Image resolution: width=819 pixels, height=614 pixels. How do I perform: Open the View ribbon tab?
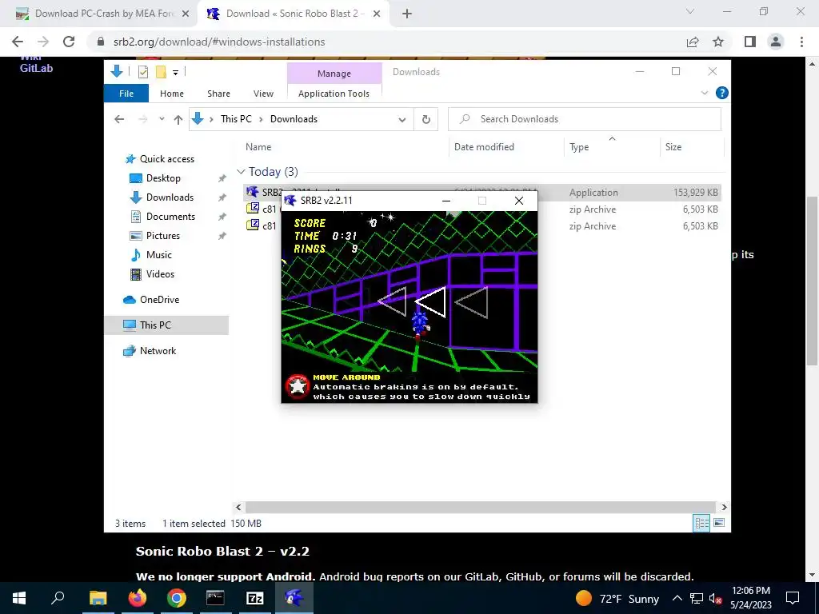tap(263, 94)
